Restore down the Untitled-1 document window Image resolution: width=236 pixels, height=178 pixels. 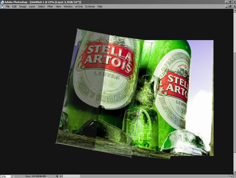tap(230, 7)
